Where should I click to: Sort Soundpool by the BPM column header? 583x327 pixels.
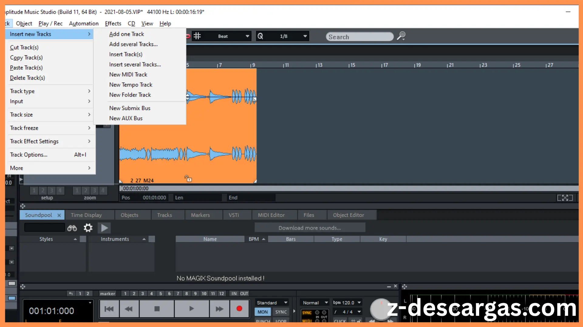click(x=257, y=239)
